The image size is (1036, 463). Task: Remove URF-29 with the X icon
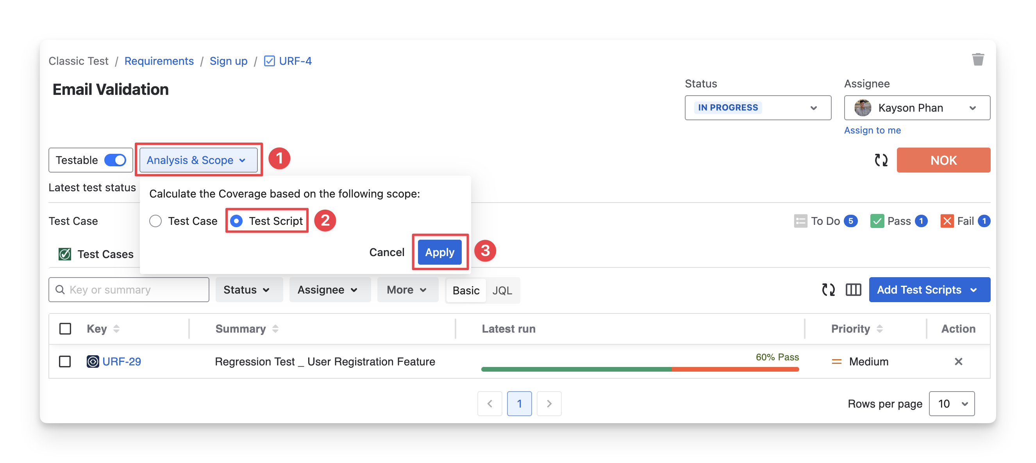[958, 362]
